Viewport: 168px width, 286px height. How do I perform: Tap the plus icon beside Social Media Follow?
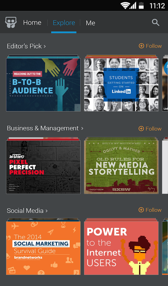click(x=141, y=210)
